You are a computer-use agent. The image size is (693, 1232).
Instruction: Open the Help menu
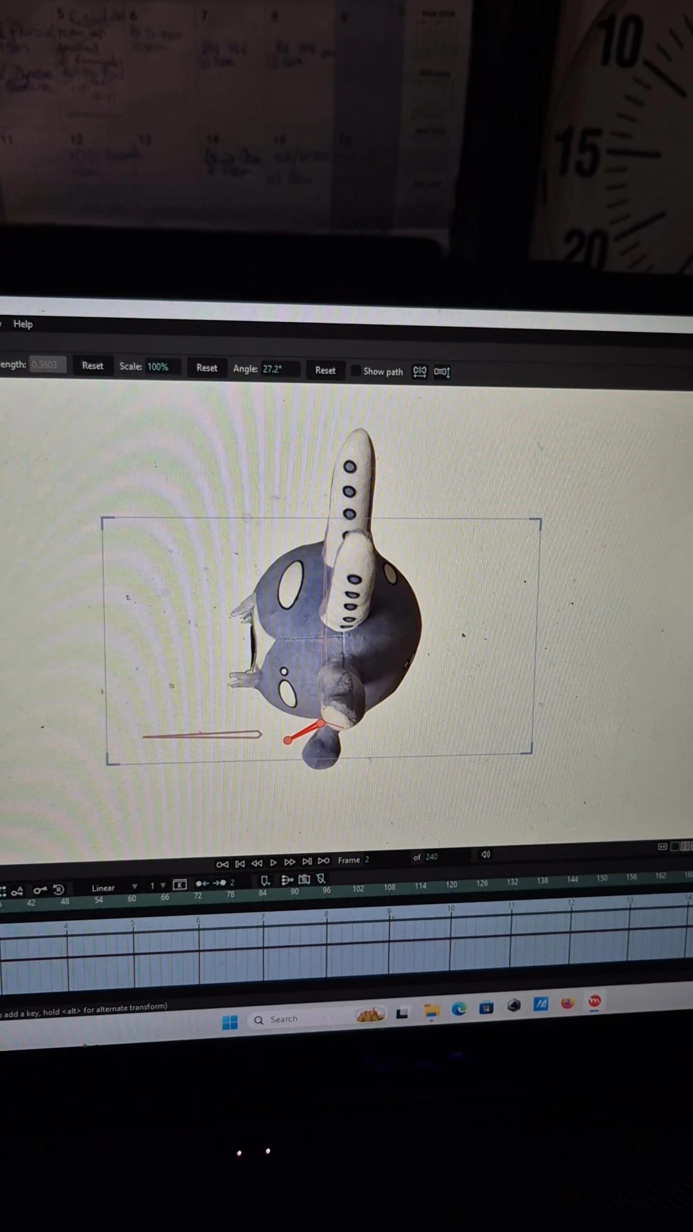coord(22,324)
